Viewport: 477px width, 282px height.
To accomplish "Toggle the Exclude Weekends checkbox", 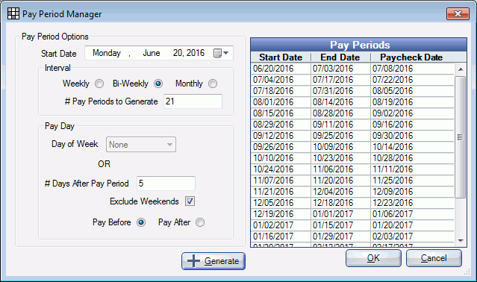I will click(190, 201).
